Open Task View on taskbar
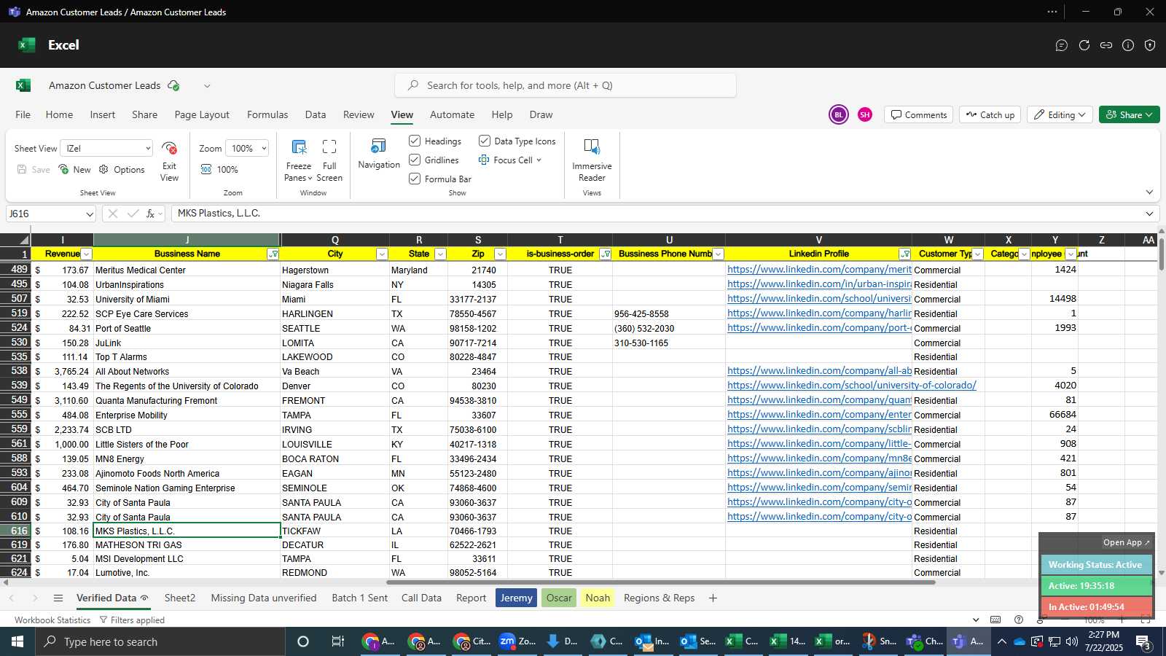Image resolution: width=1166 pixels, height=656 pixels. (x=337, y=641)
